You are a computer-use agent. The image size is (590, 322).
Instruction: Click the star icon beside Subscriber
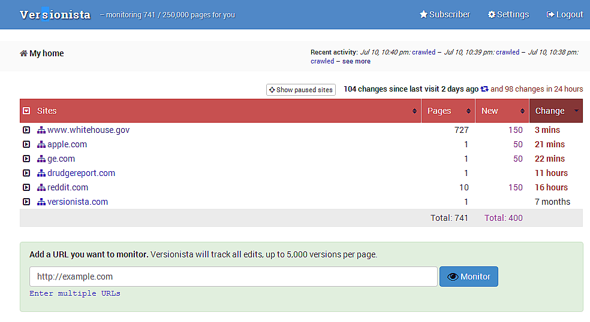pos(424,14)
